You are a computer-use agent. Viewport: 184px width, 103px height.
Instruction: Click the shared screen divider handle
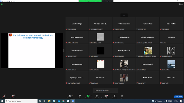(x=64, y=51)
